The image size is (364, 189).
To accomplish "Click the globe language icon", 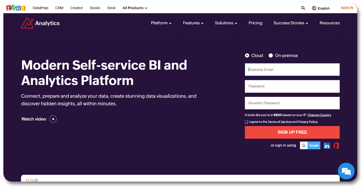I will [314, 8].
